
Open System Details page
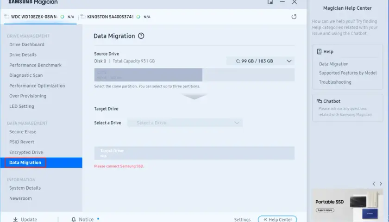25,188
